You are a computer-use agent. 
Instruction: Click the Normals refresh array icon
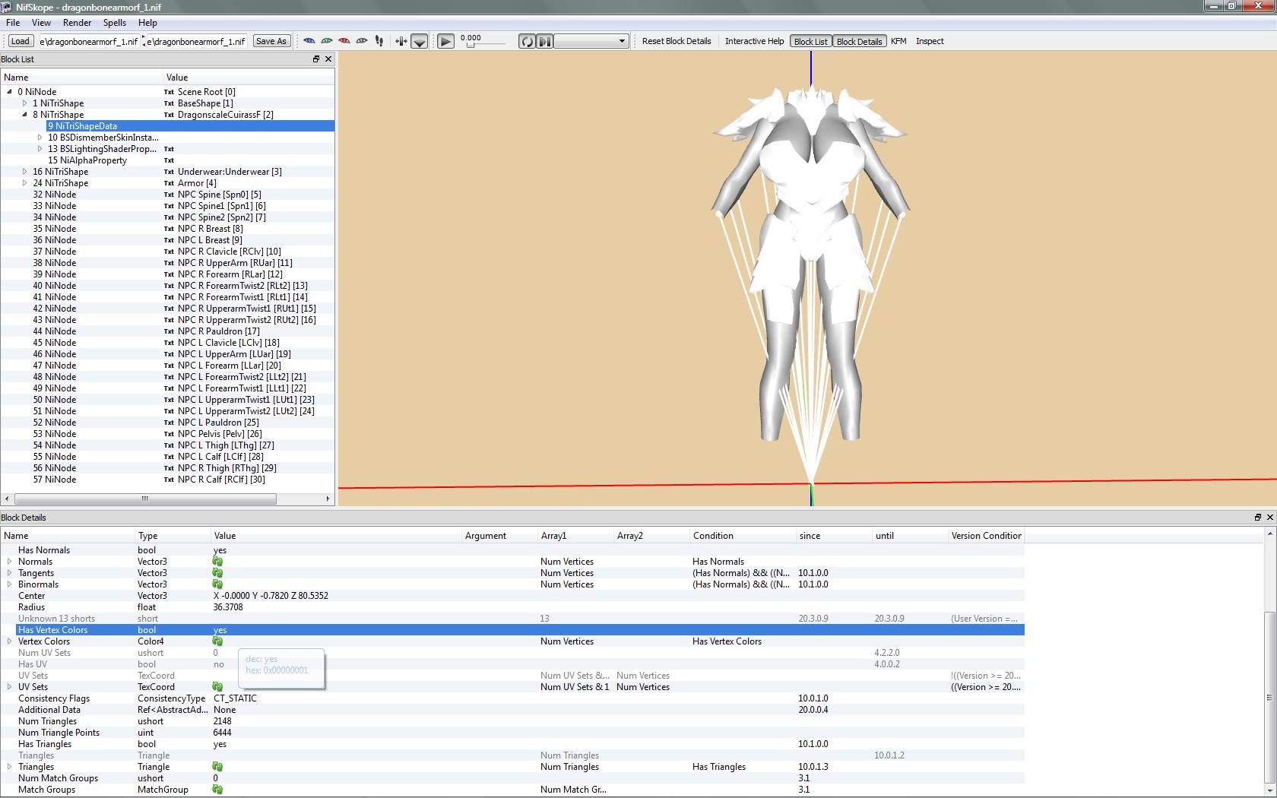tap(217, 562)
